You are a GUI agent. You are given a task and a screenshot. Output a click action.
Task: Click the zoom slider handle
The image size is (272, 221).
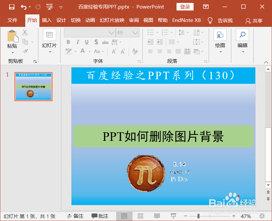click(x=199, y=216)
